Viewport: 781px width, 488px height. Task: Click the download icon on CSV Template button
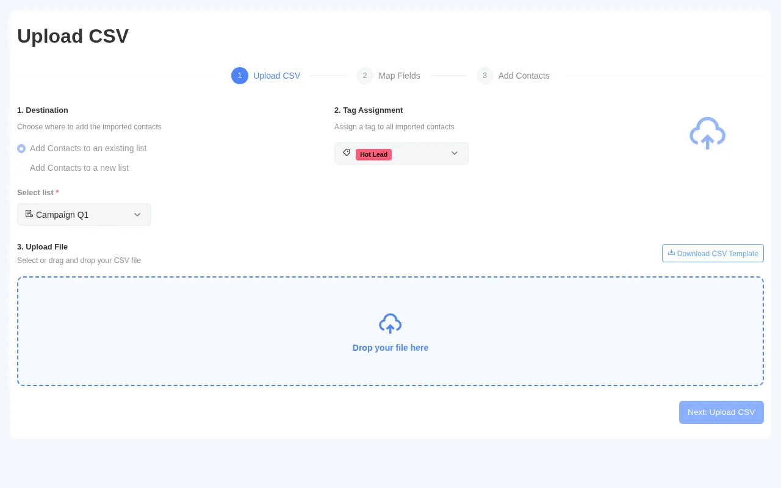pyautogui.click(x=671, y=253)
